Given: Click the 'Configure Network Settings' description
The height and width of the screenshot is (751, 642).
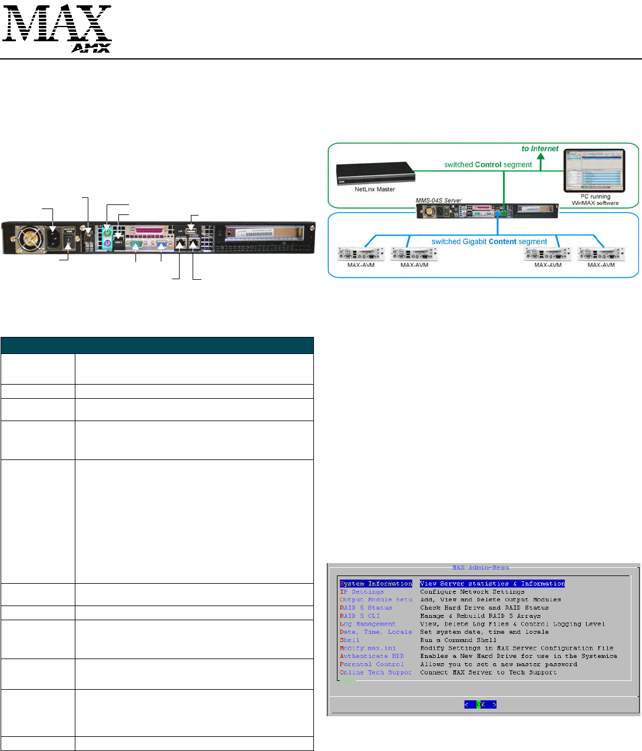Looking at the screenshot, I should (472, 592).
